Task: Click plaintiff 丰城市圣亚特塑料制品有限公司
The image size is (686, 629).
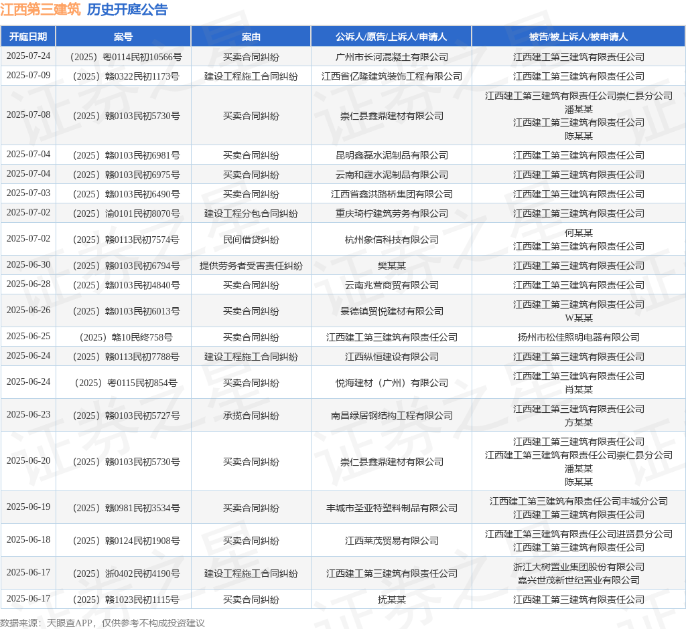Action: pyautogui.click(x=392, y=509)
